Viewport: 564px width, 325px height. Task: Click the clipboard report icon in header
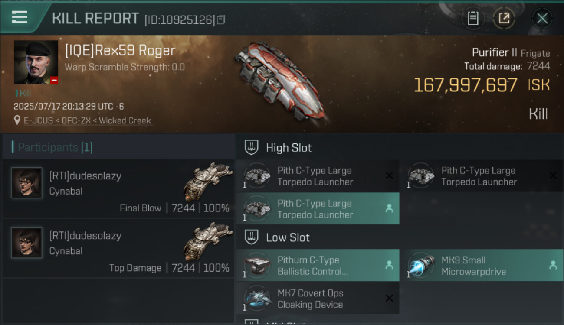(x=473, y=18)
